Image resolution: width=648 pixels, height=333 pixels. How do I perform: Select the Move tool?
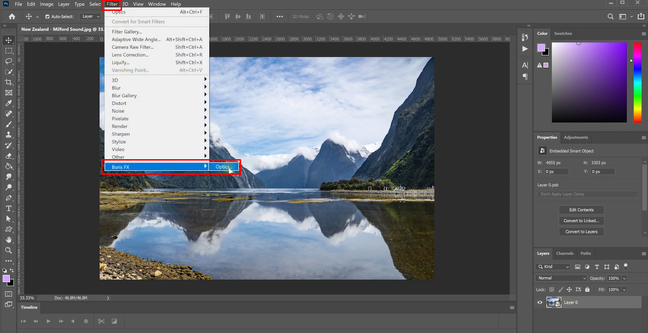[x=9, y=40]
